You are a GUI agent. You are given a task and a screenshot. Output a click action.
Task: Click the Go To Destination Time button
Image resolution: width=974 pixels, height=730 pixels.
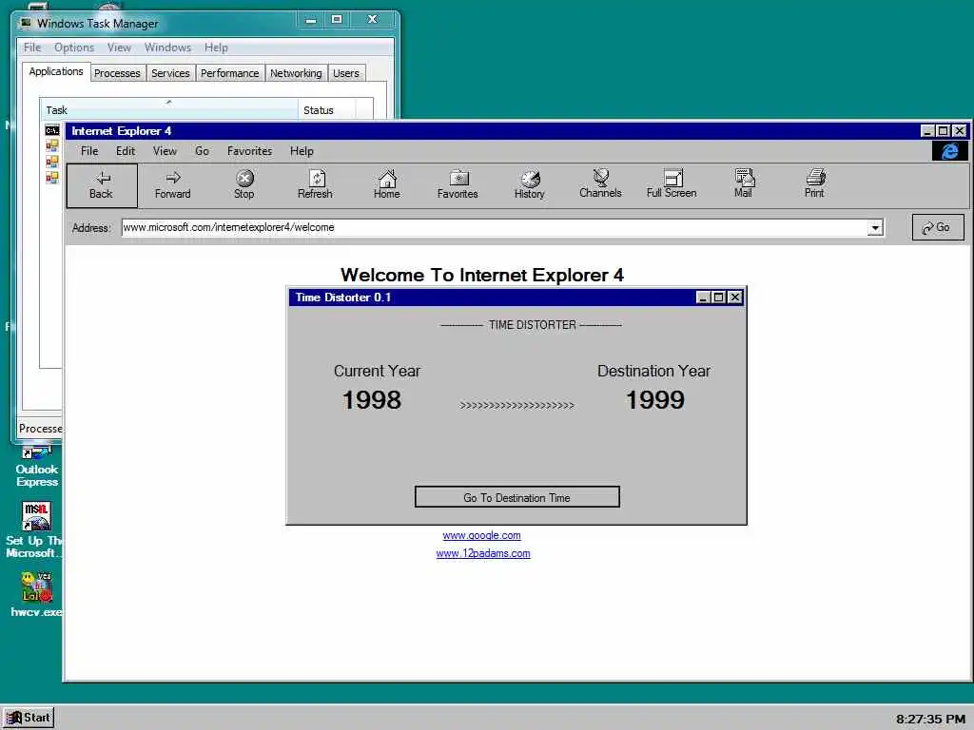(x=516, y=497)
